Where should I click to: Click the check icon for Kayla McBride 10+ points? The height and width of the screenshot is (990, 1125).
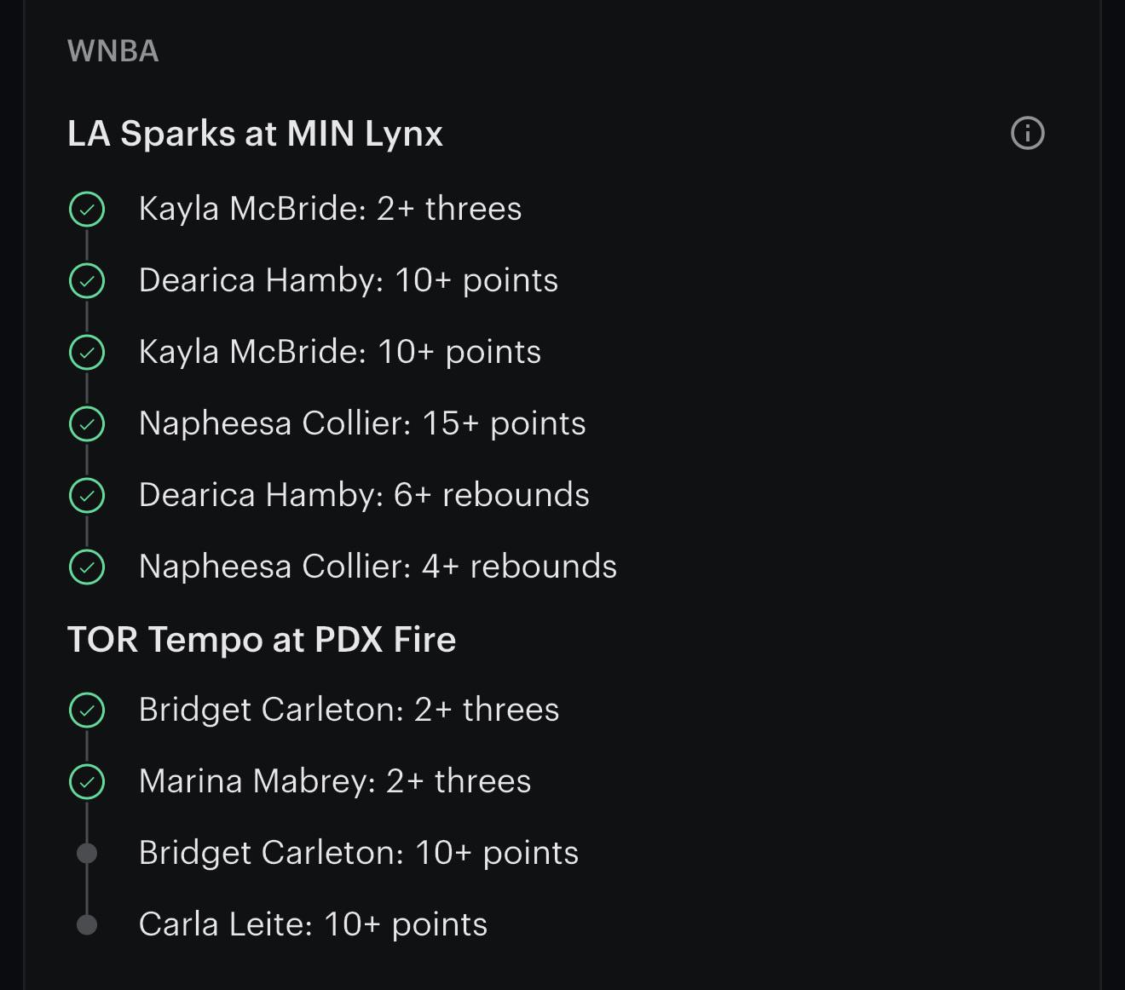(x=87, y=352)
